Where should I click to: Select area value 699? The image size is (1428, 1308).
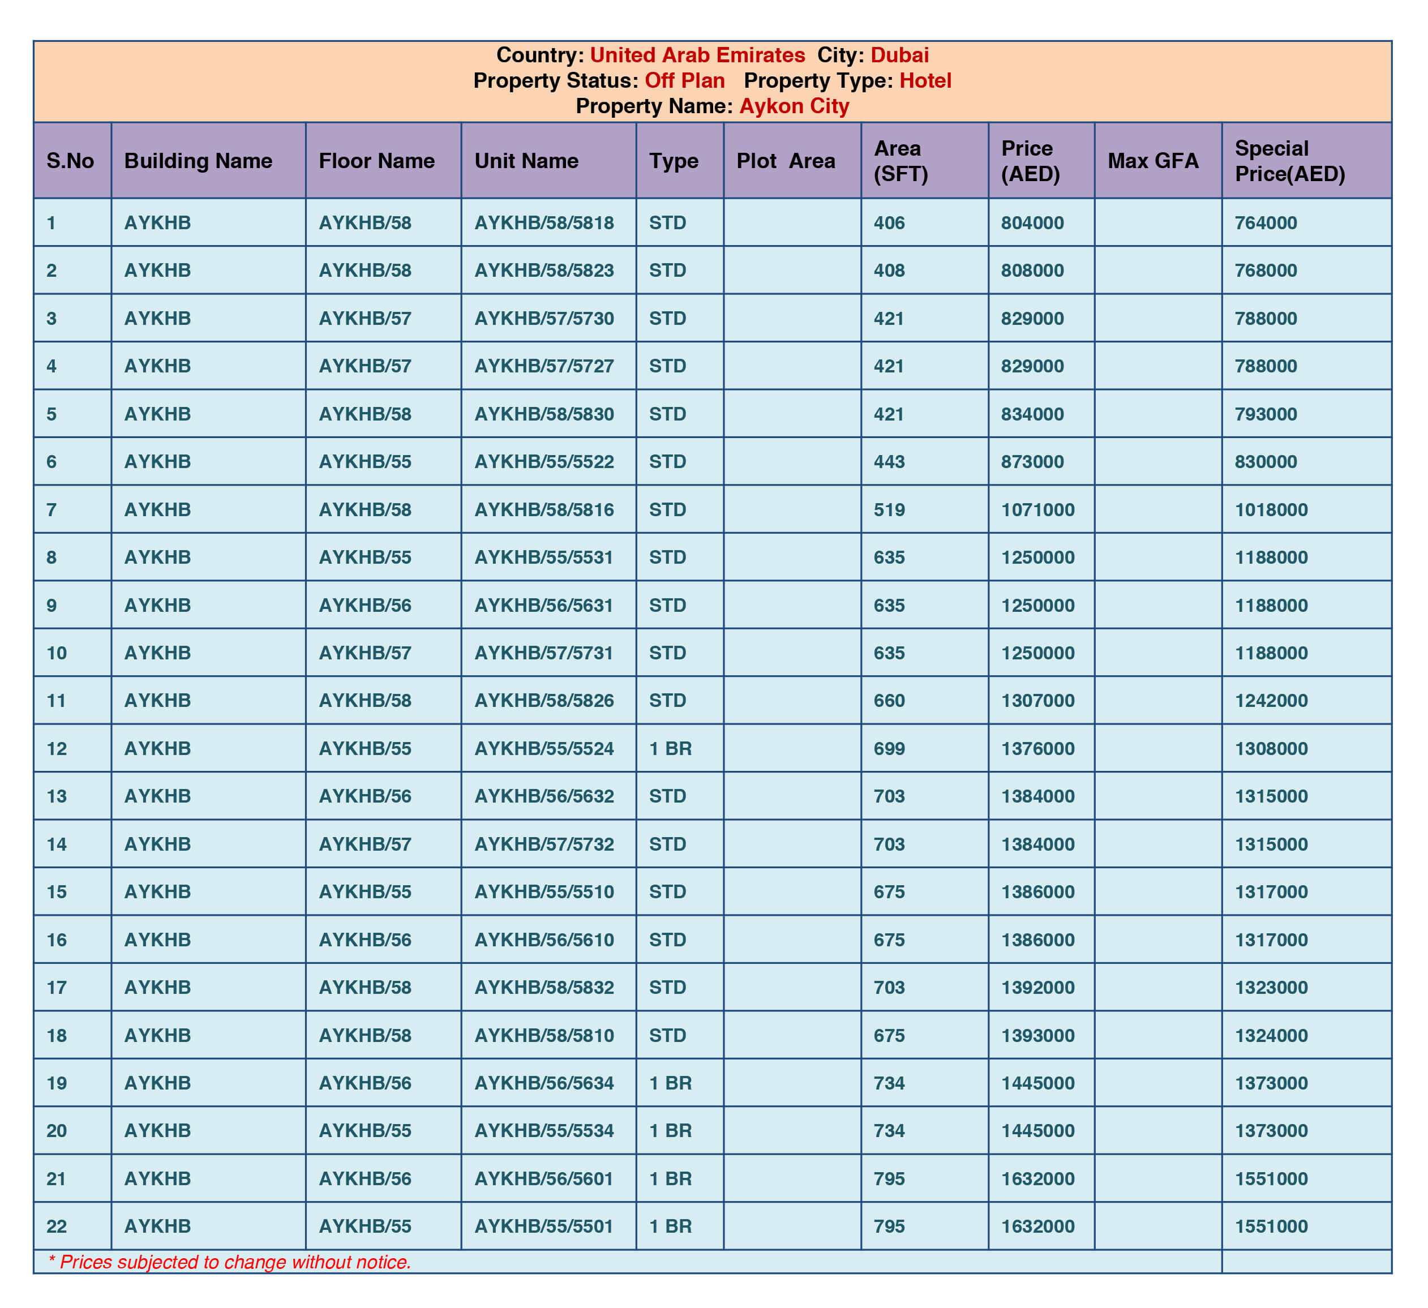[925, 749]
